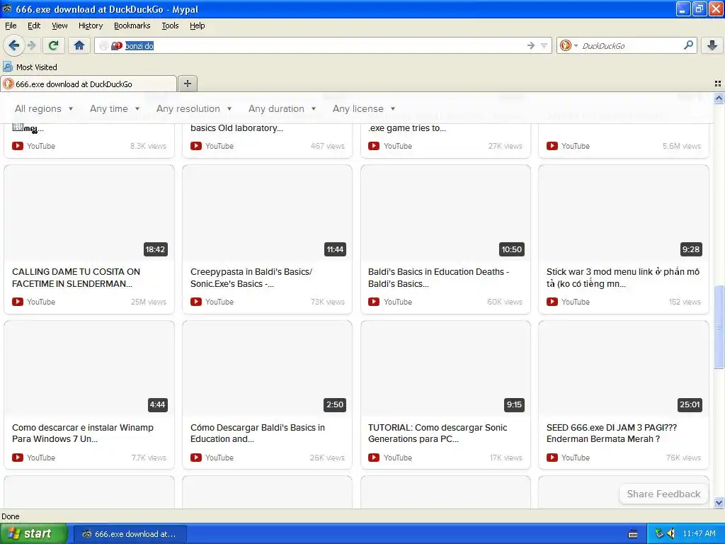Open the Help menu

[197, 25]
